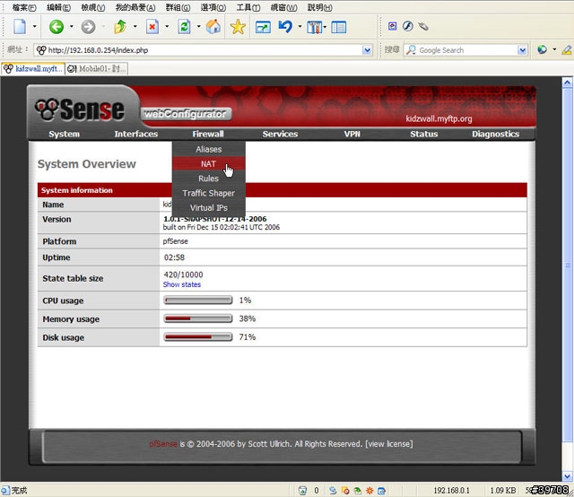Open the 編輯(E) menu

[x=58, y=7]
